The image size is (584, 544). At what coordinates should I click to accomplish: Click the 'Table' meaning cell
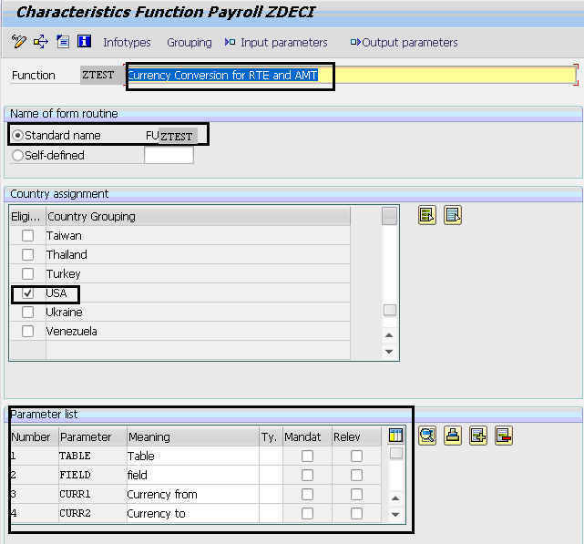tap(193, 456)
